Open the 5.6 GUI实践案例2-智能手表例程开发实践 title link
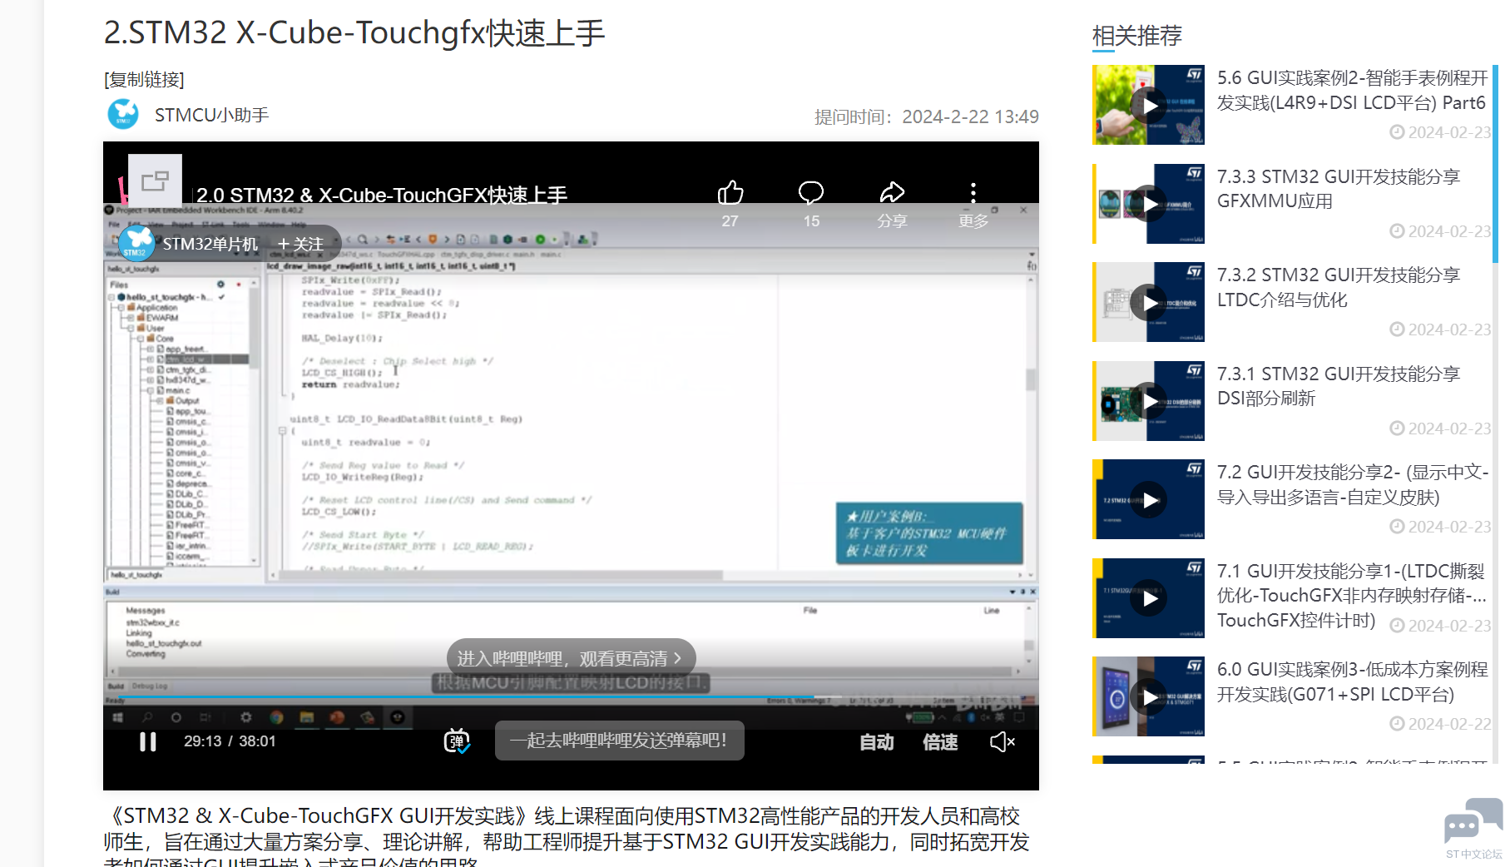The height and width of the screenshot is (867, 1510). pyautogui.click(x=1353, y=90)
